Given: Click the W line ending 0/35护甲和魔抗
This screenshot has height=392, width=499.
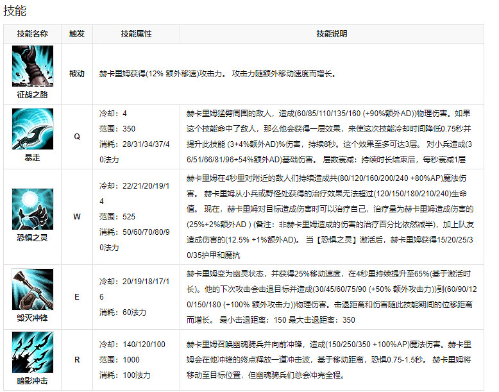Looking at the screenshot, I should (213, 255).
